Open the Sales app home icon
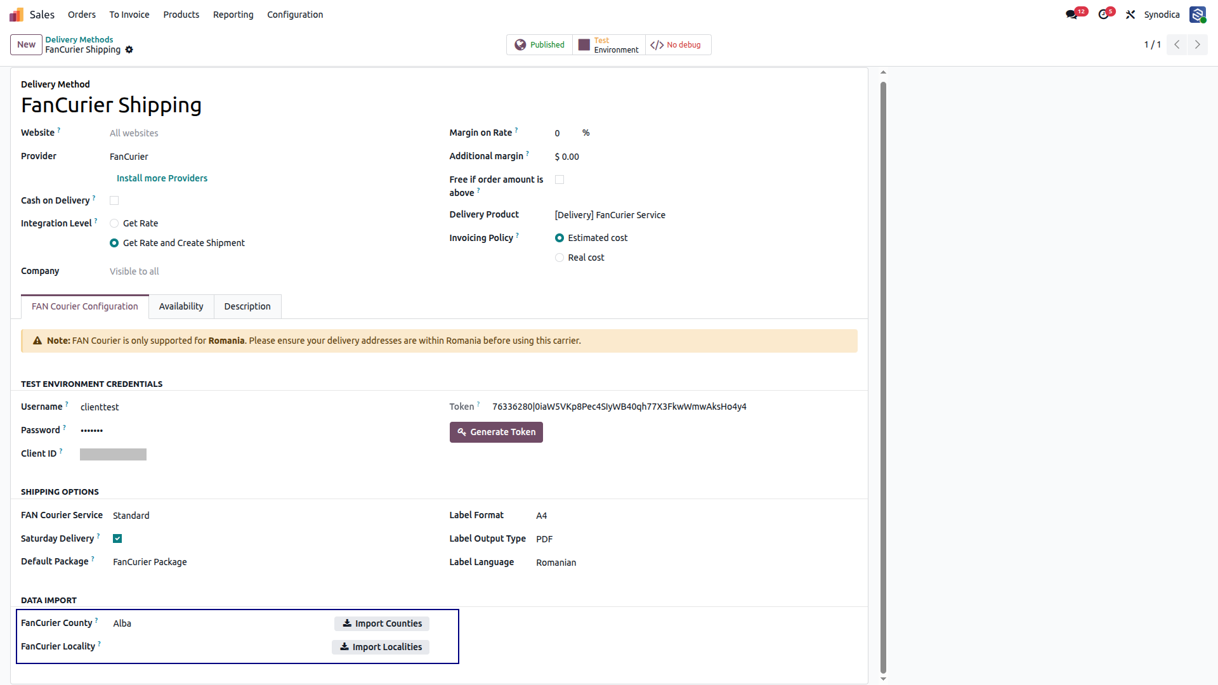 click(16, 14)
